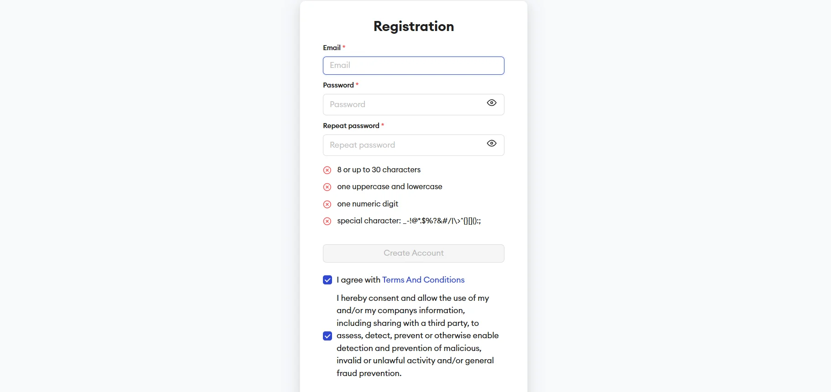Click the red X beside special character rule
831x392 pixels.
327,221
